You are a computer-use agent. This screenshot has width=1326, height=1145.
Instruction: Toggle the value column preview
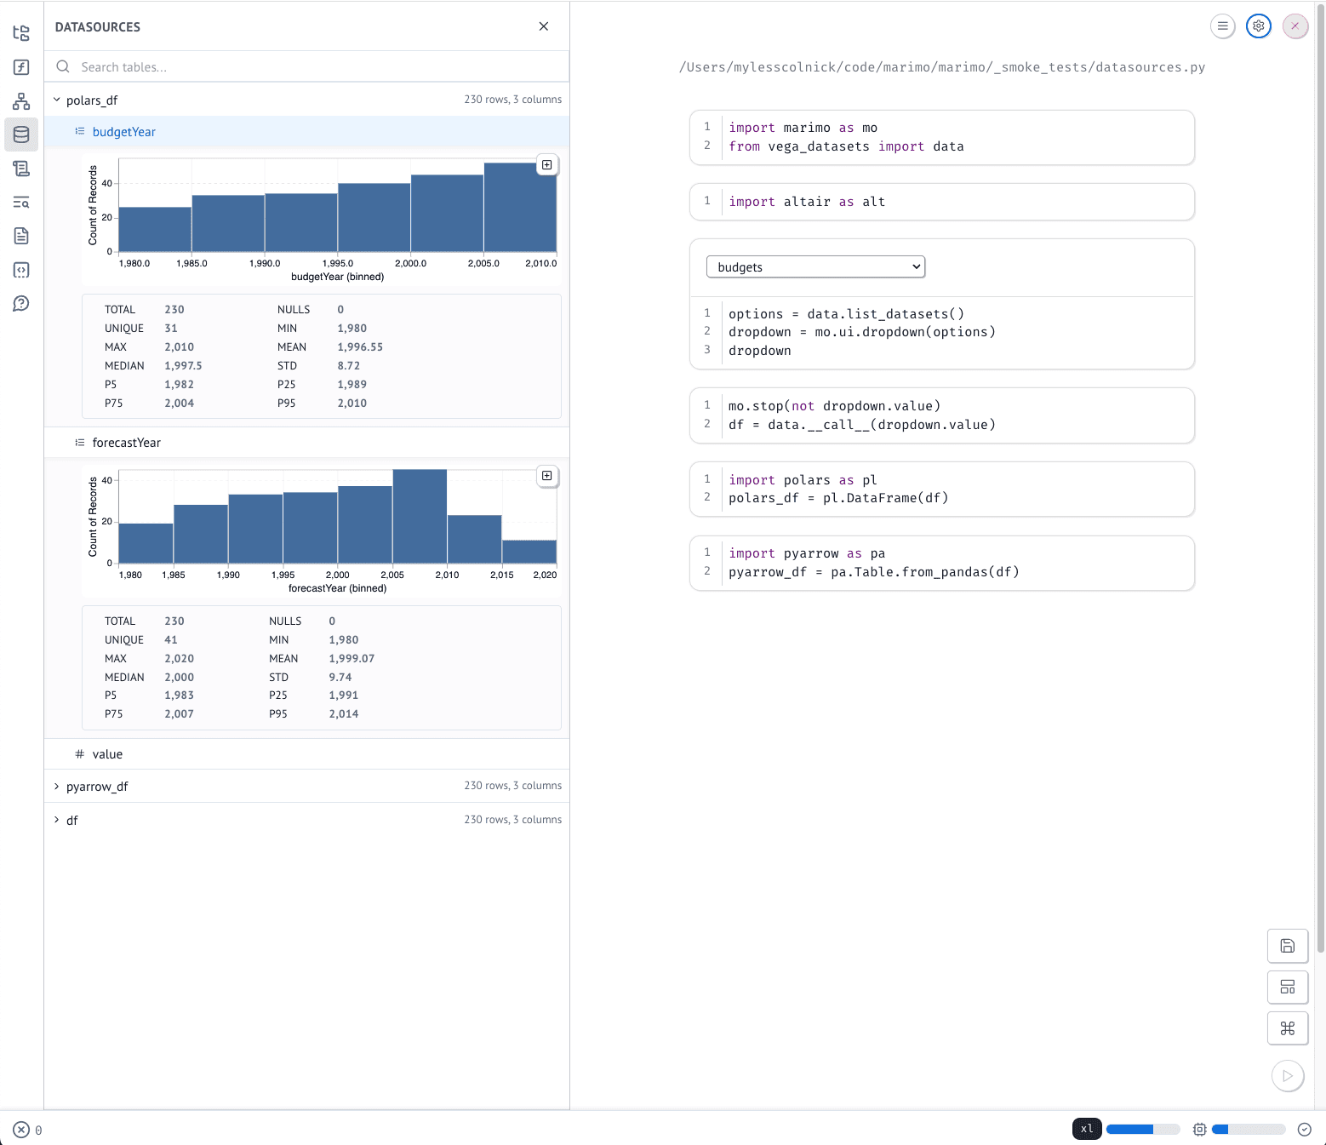107,754
